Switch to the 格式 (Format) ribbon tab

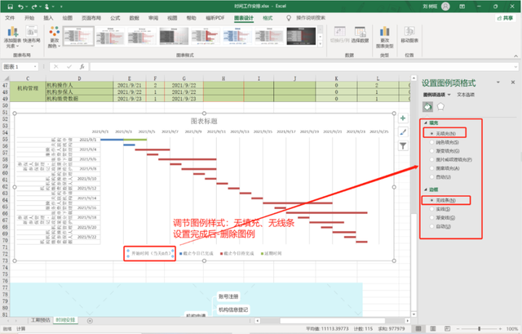tap(268, 18)
